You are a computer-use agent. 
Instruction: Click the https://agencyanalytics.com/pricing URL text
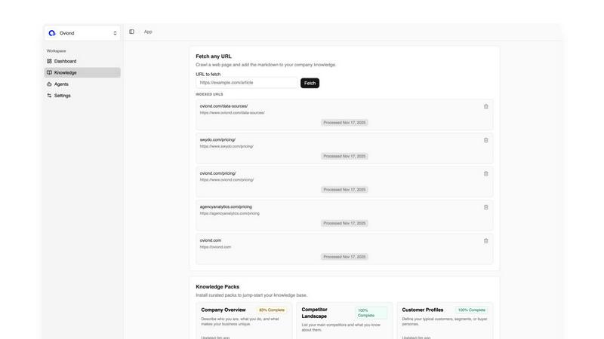coord(230,213)
